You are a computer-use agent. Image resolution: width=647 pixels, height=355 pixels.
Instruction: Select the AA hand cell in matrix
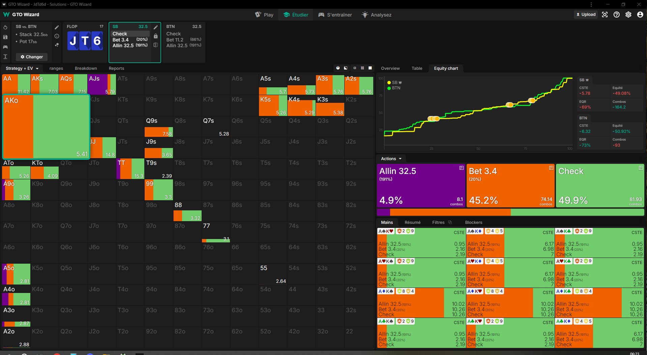point(16,84)
